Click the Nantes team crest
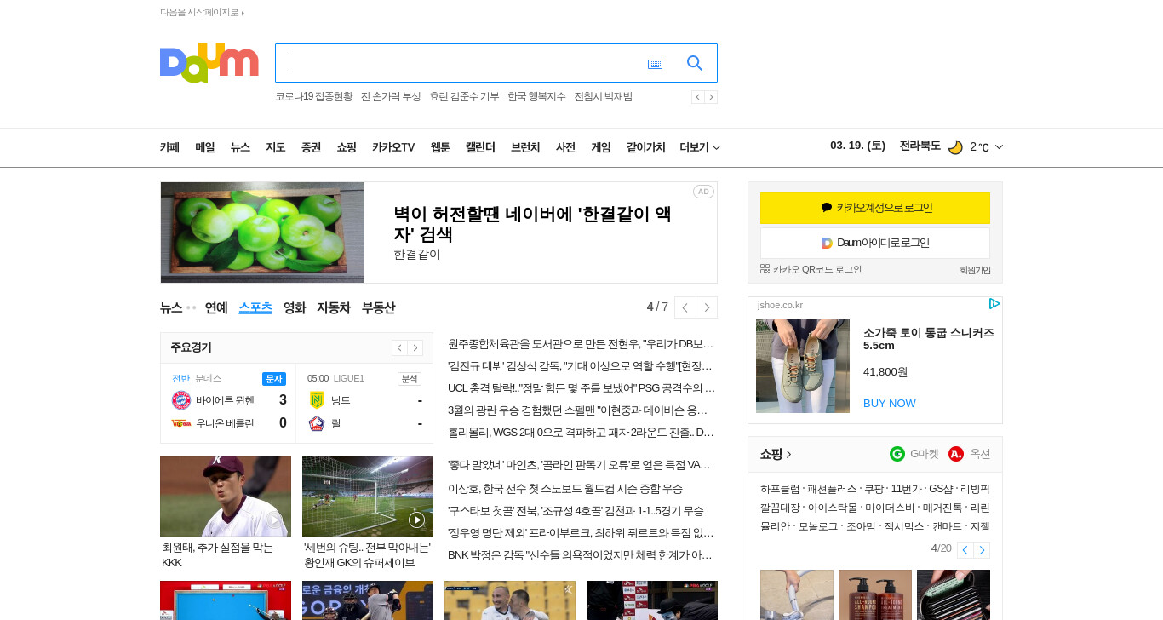This screenshot has width=1163, height=620. (x=317, y=400)
